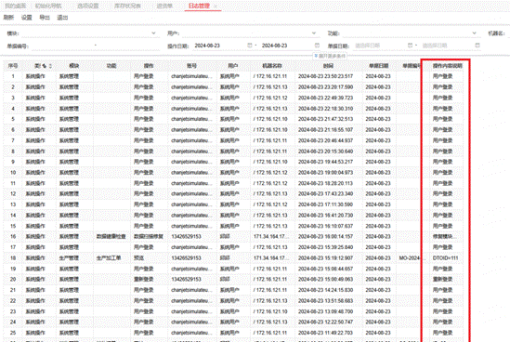This screenshot has width=510, height=342.
Task: Click the 功能 column header in table
Action: [111, 66]
